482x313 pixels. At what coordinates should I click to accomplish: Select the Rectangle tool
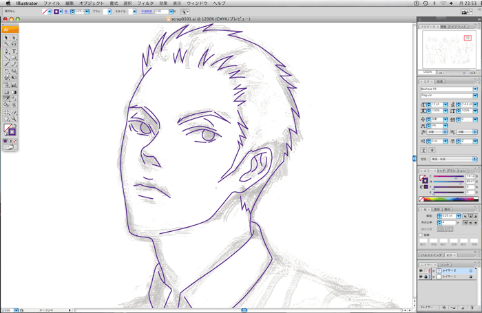click(14, 57)
